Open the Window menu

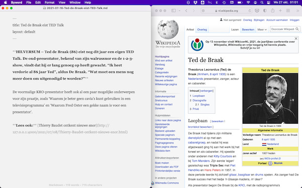(75, 3)
